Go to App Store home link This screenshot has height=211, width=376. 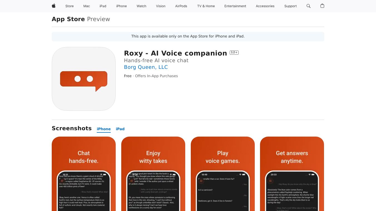click(68, 19)
